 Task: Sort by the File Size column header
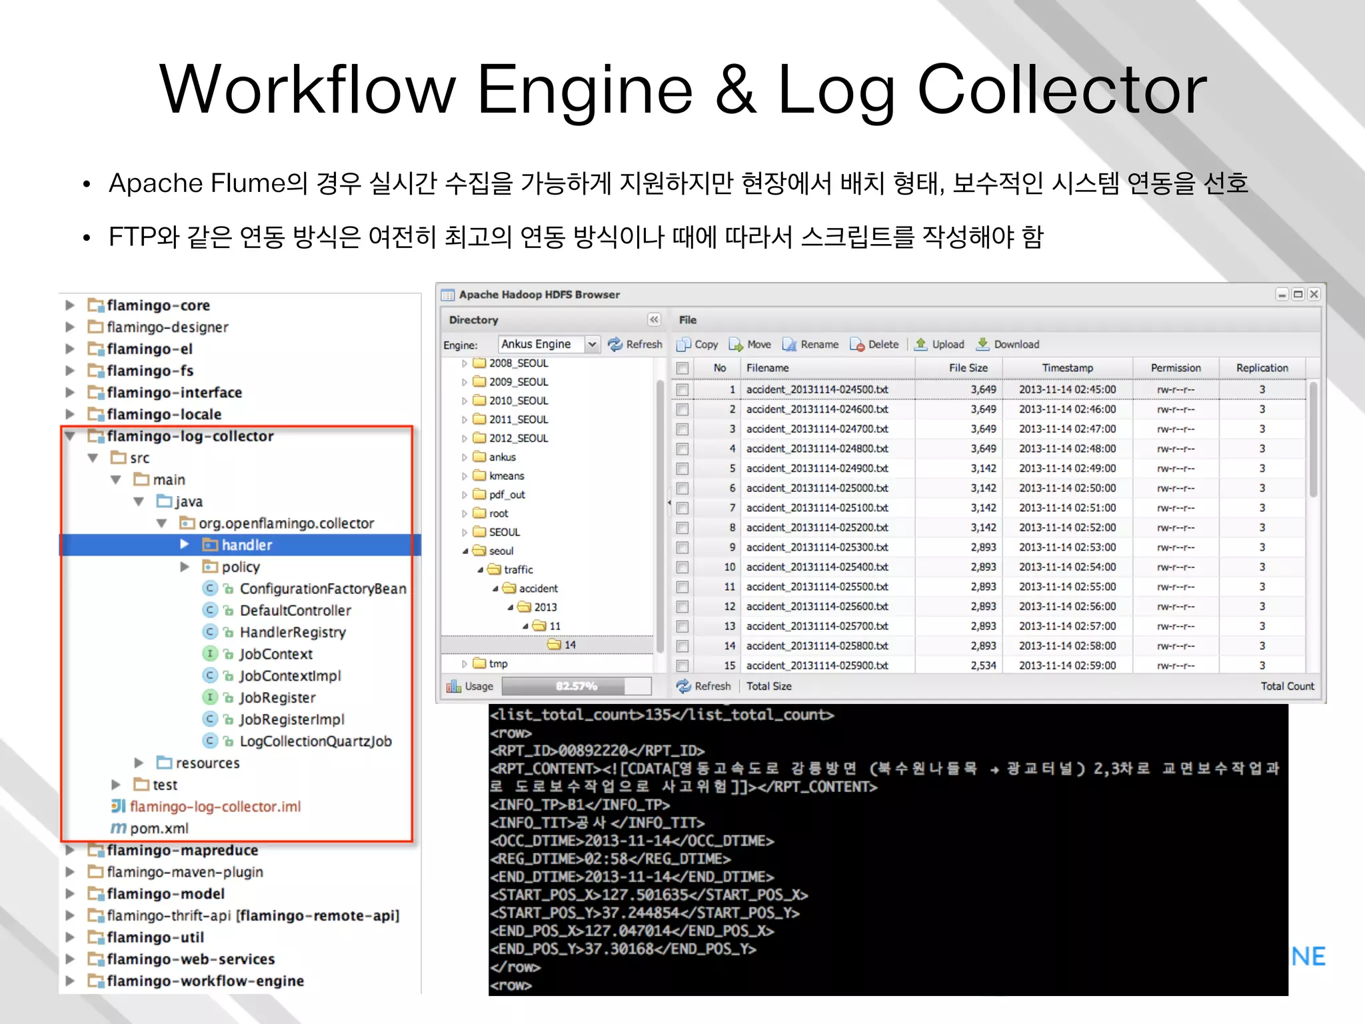tap(968, 368)
